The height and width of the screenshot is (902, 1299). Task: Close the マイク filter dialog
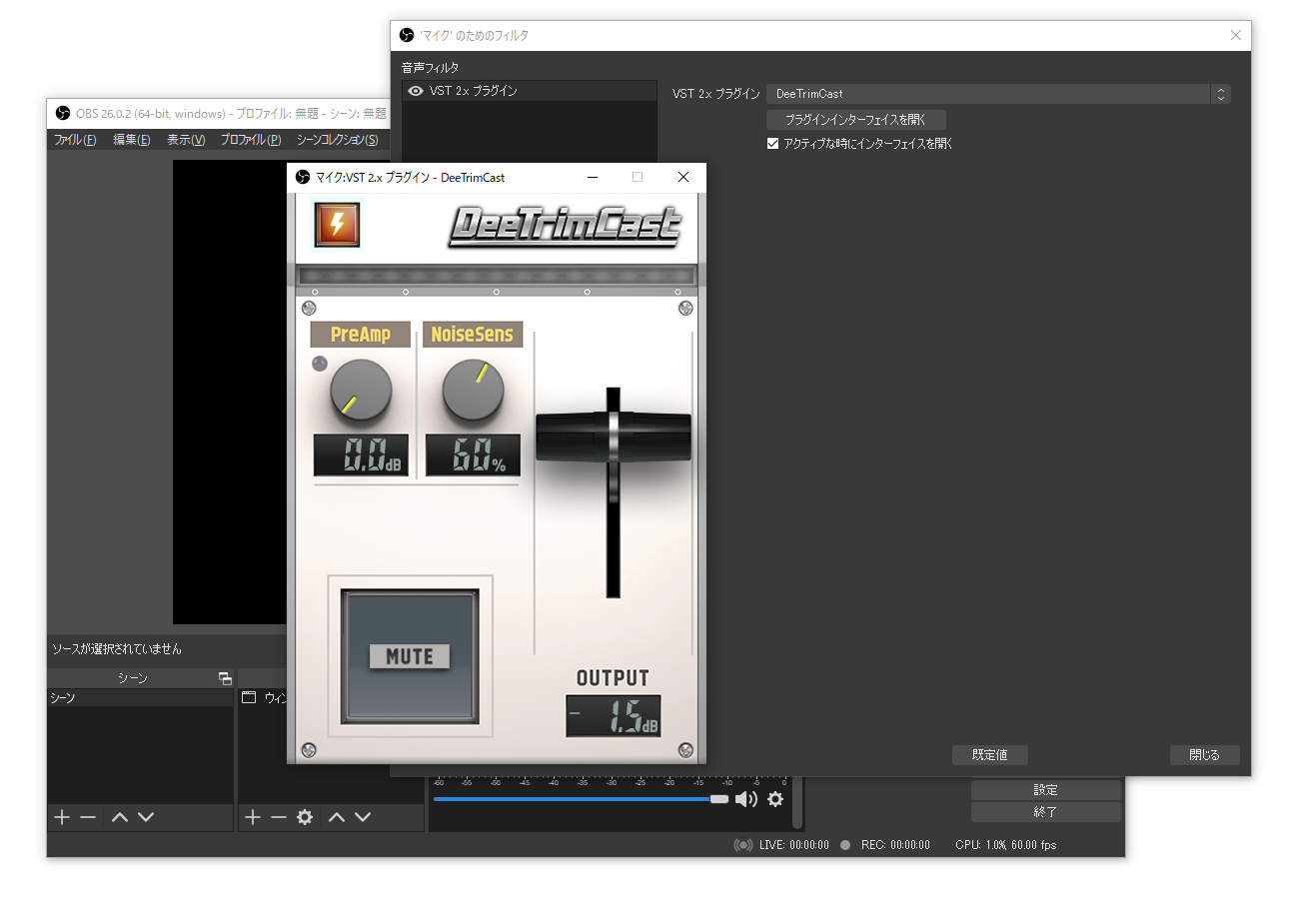1237,35
